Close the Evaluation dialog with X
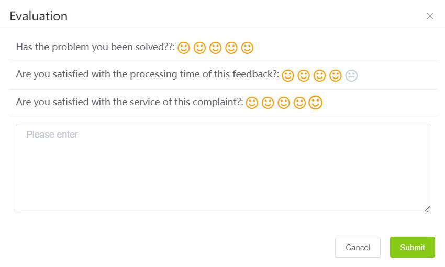Screen dimensions: 445x267 point(430,16)
